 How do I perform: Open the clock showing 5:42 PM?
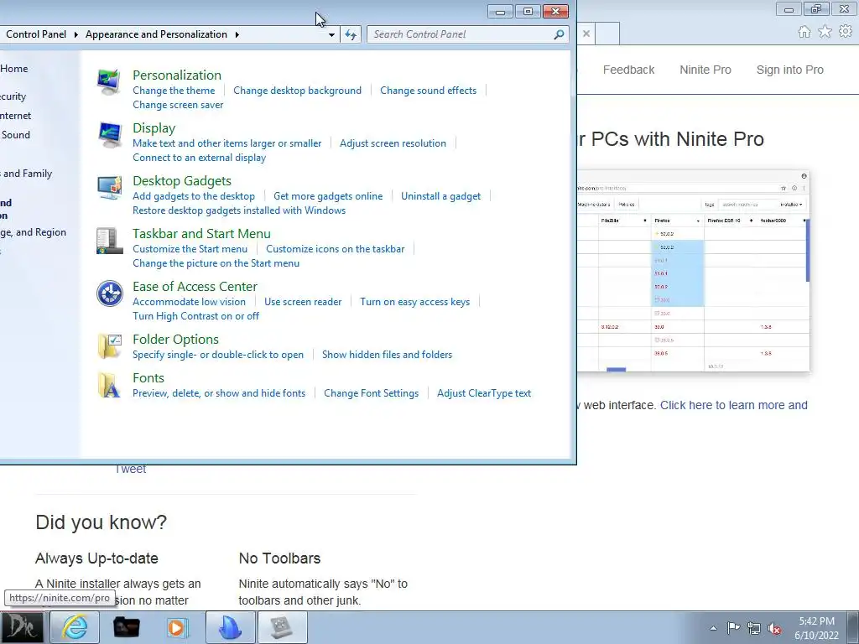pyautogui.click(x=816, y=627)
